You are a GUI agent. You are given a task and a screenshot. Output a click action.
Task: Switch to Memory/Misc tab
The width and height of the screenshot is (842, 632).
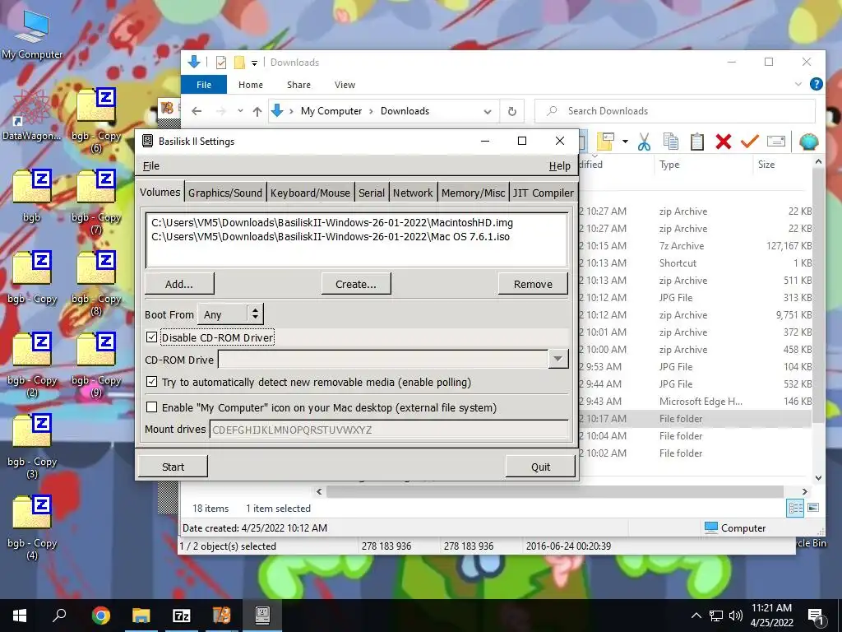[x=473, y=193]
